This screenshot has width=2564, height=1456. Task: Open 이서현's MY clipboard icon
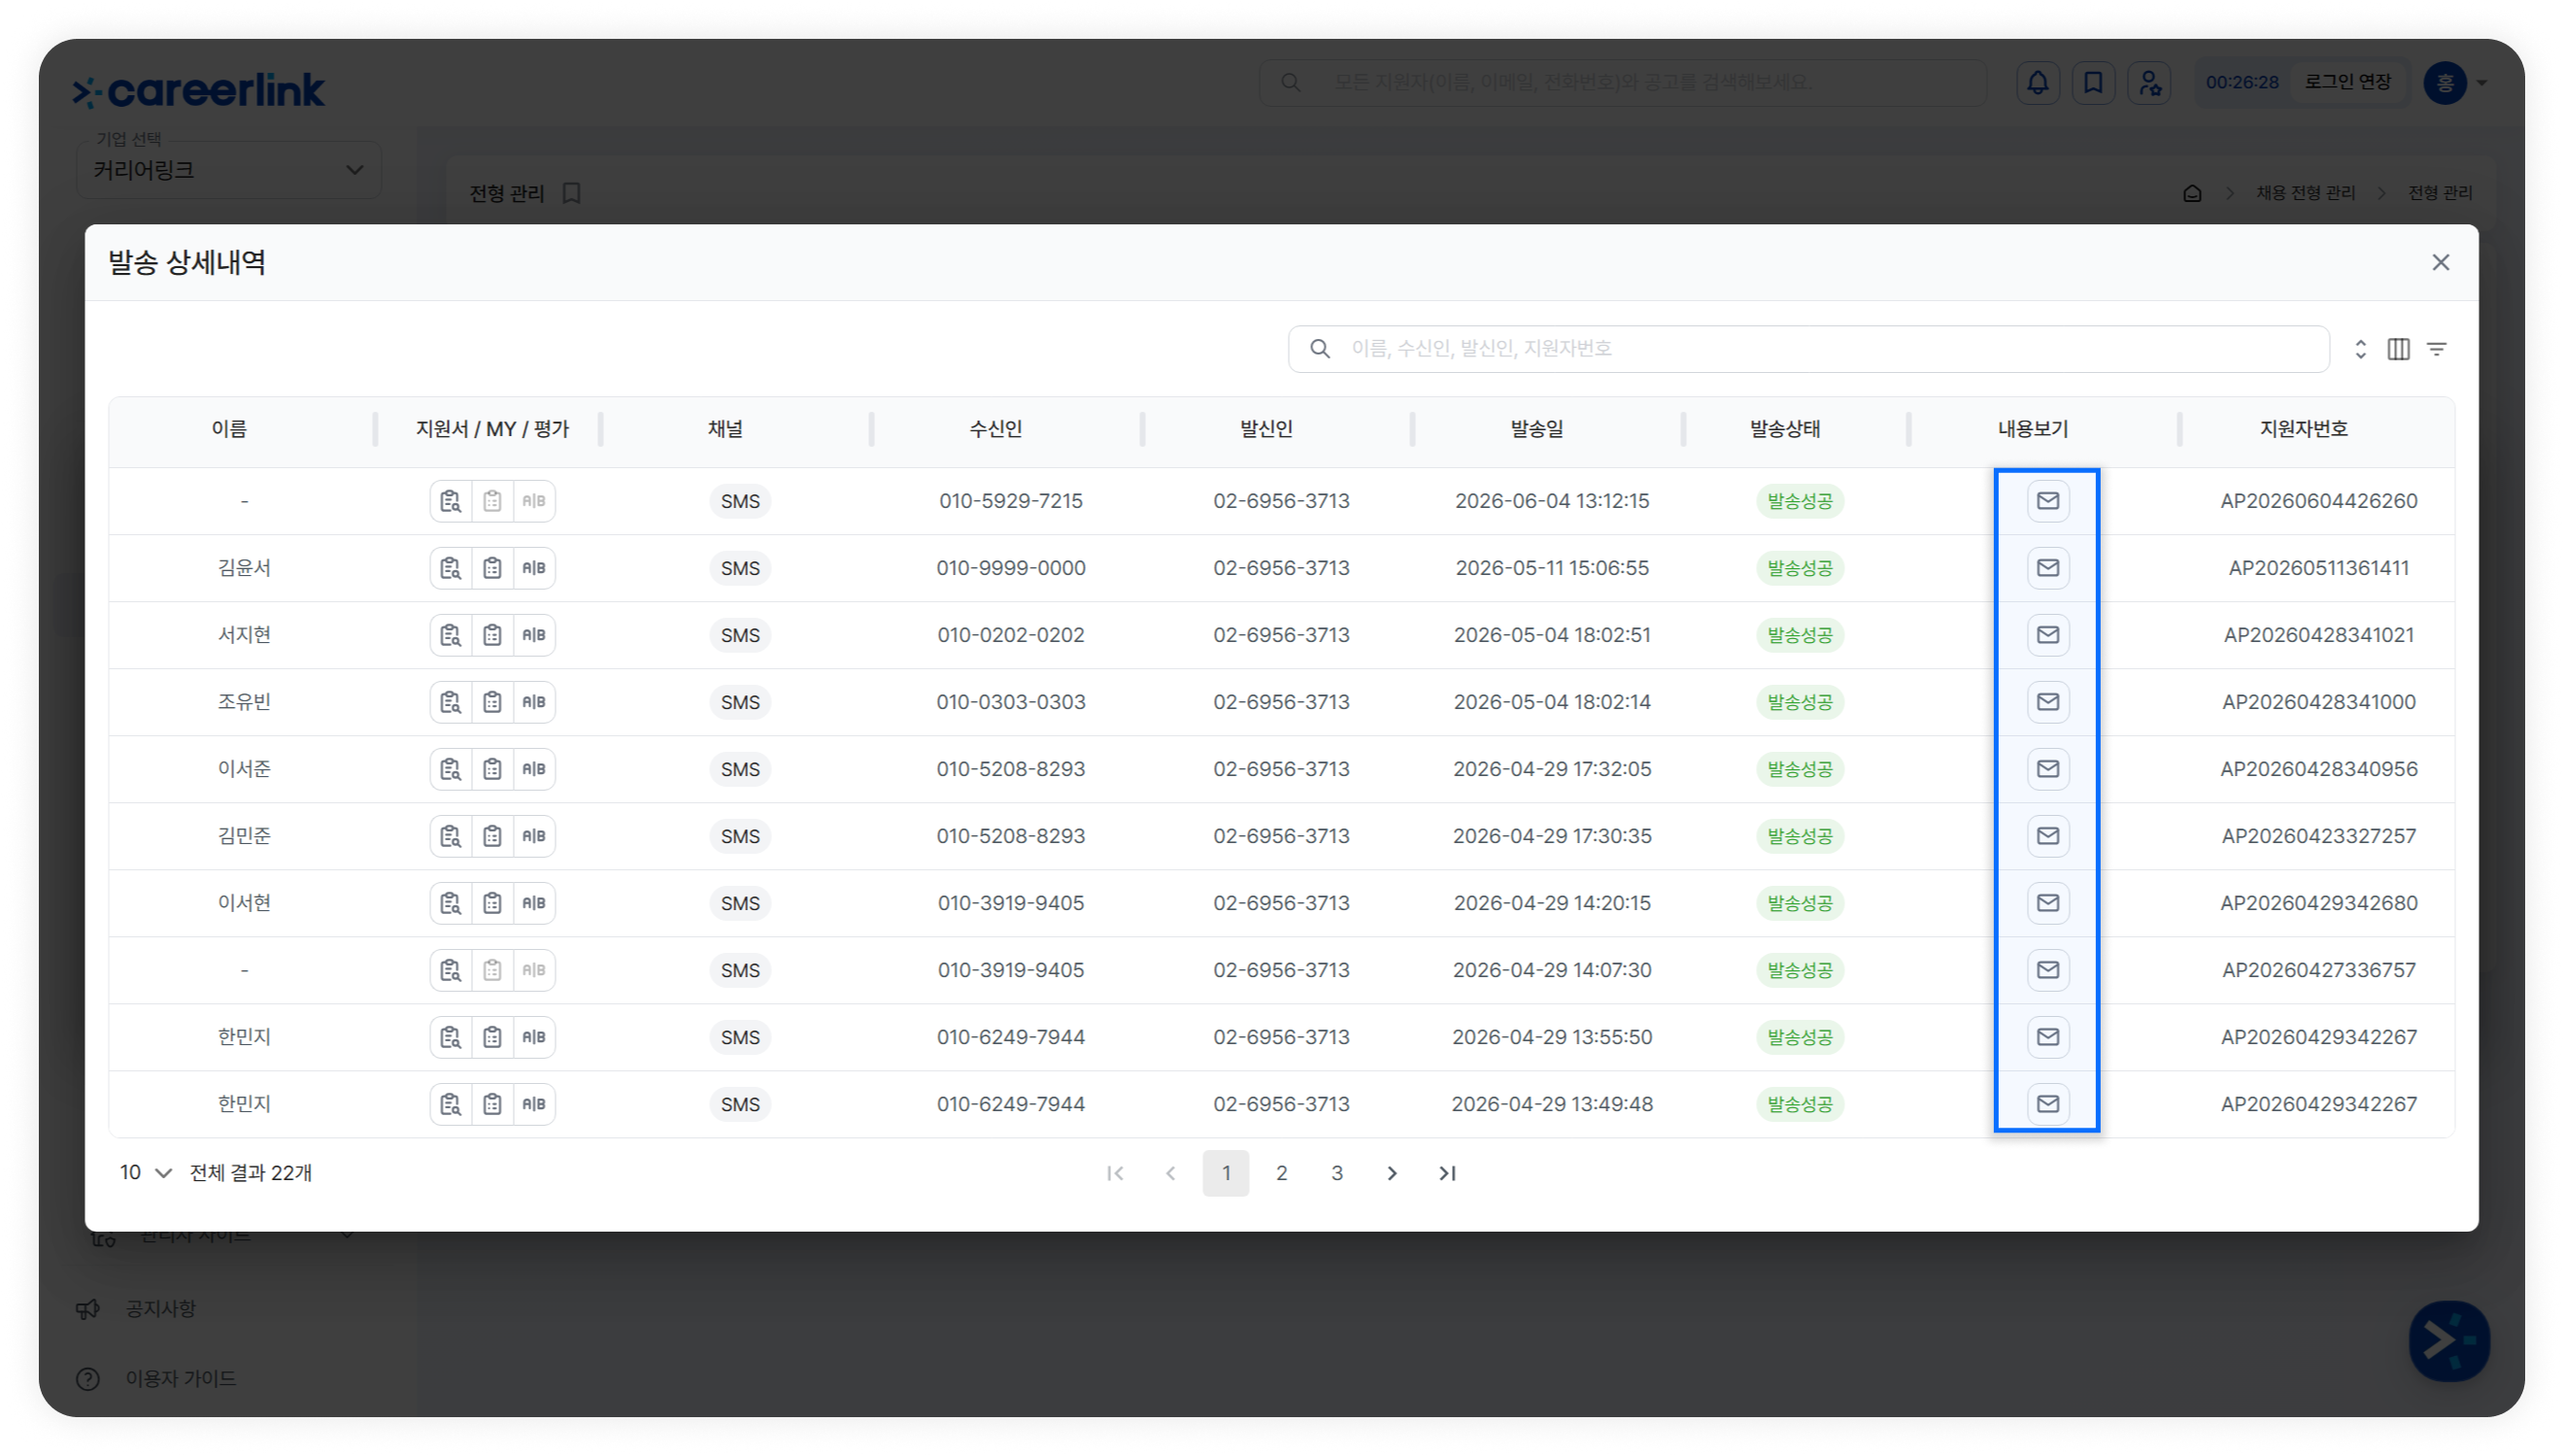[x=491, y=903]
